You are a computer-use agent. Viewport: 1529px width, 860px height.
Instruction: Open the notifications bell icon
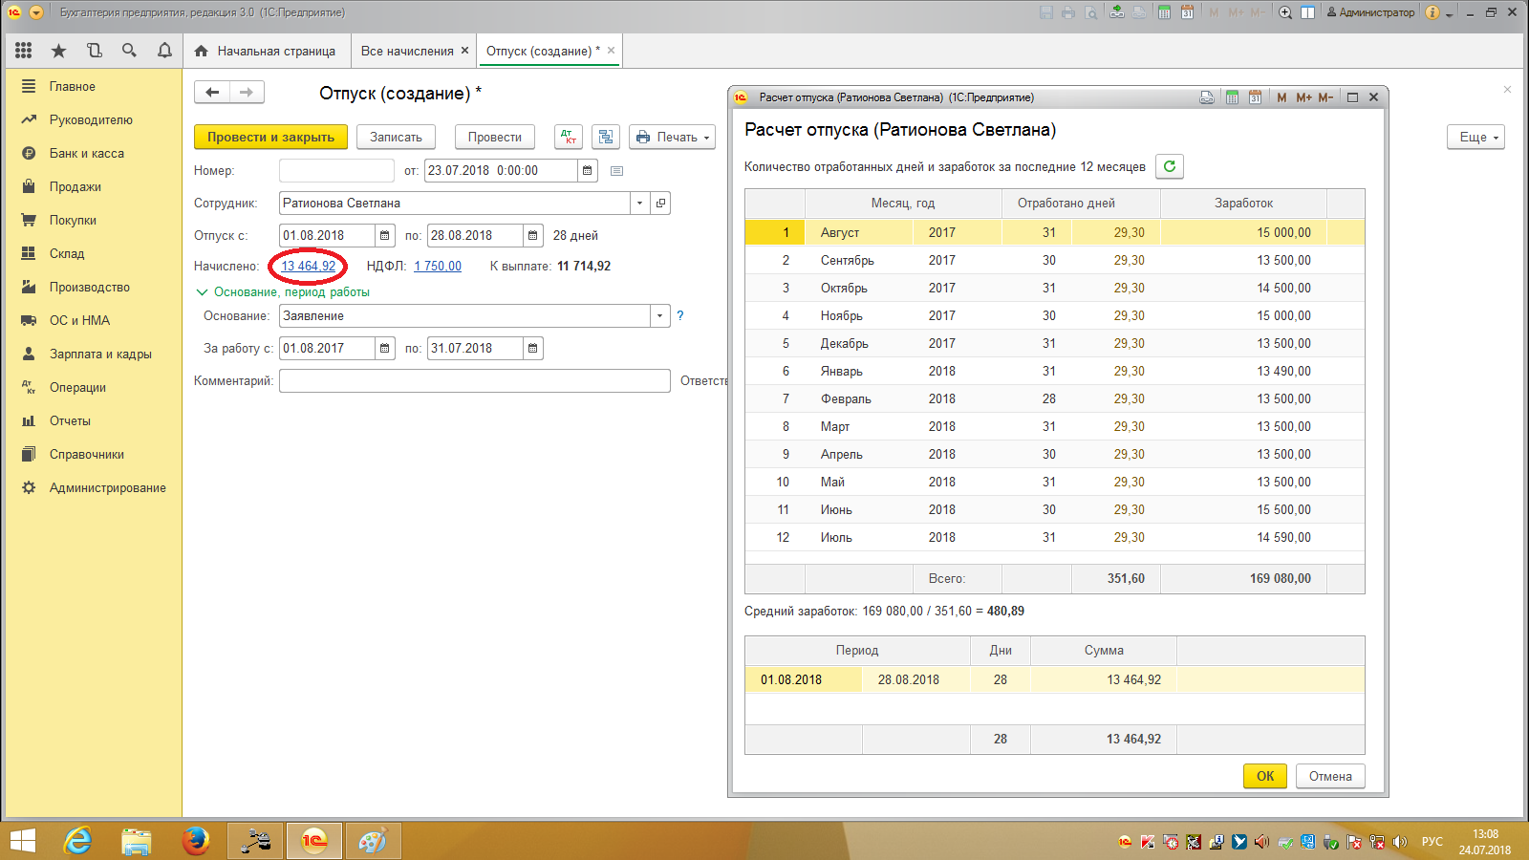point(164,51)
